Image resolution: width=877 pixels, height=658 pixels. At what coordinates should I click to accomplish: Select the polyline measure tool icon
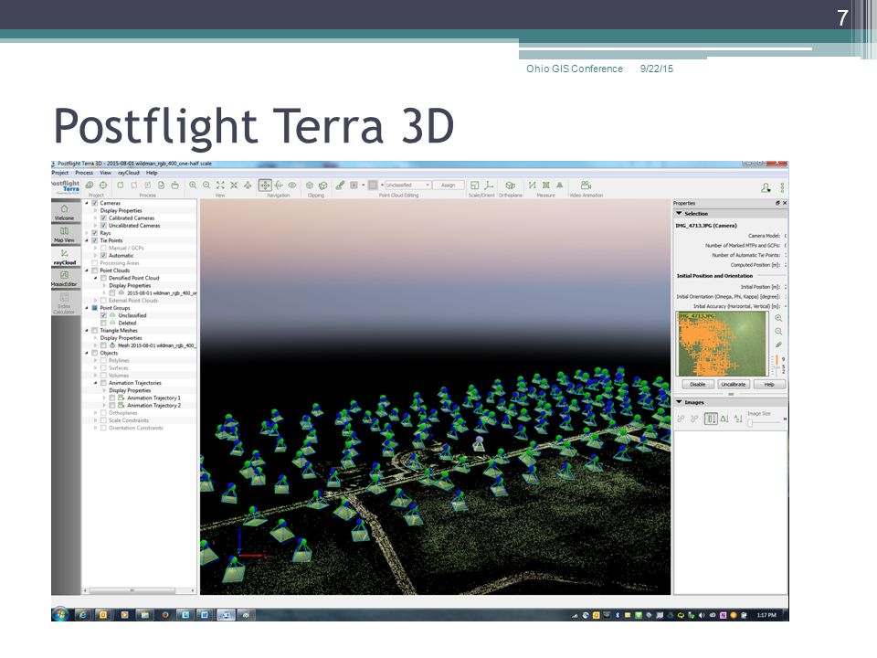(532, 186)
